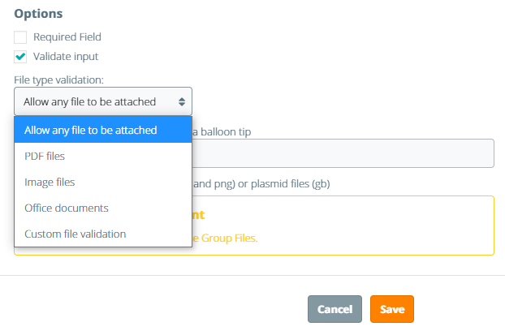505x335 pixels.
Task: Select 'Office documents' validation type
Action: point(67,208)
